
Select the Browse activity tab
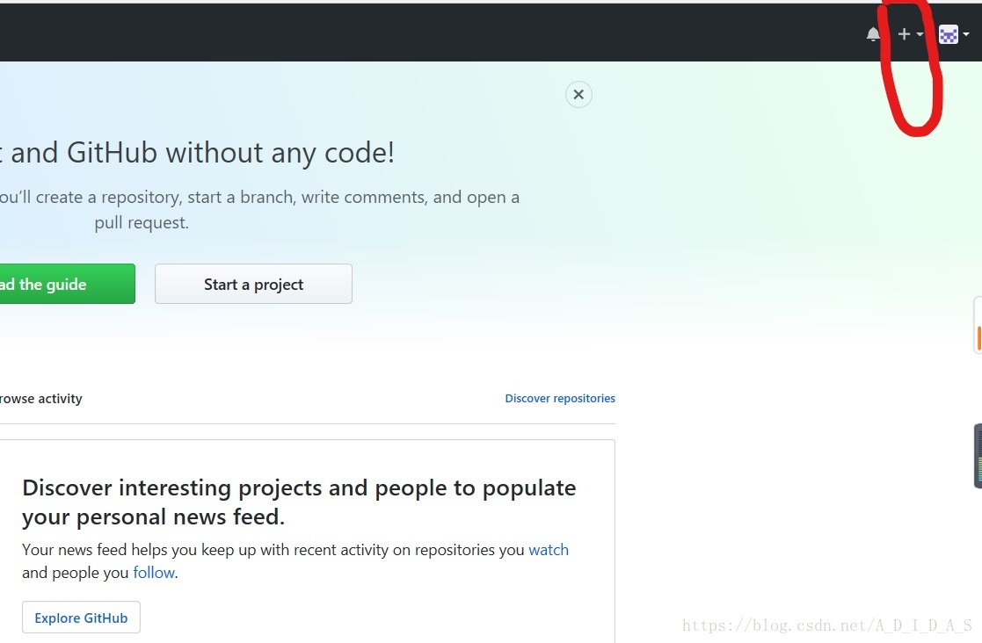[x=40, y=399]
